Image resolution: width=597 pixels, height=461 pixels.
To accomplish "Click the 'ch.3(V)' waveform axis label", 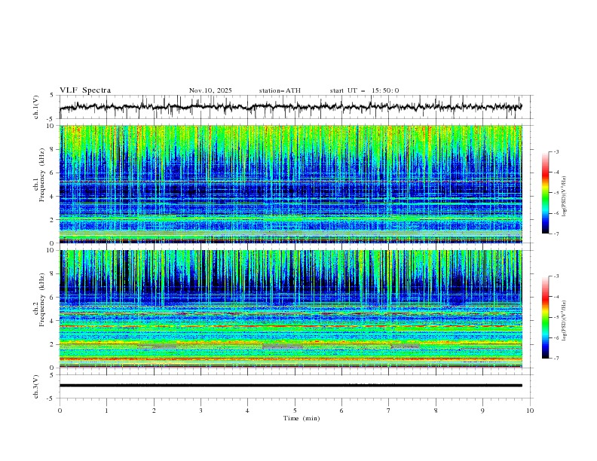I will pyautogui.click(x=36, y=386).
